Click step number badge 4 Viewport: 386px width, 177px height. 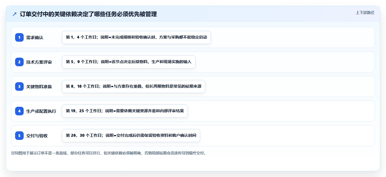click(x=19, y=111)
